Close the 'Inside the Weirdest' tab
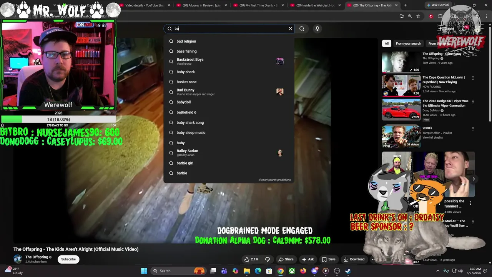The height and width of the screenshot is (277, 492). point(339,5)
